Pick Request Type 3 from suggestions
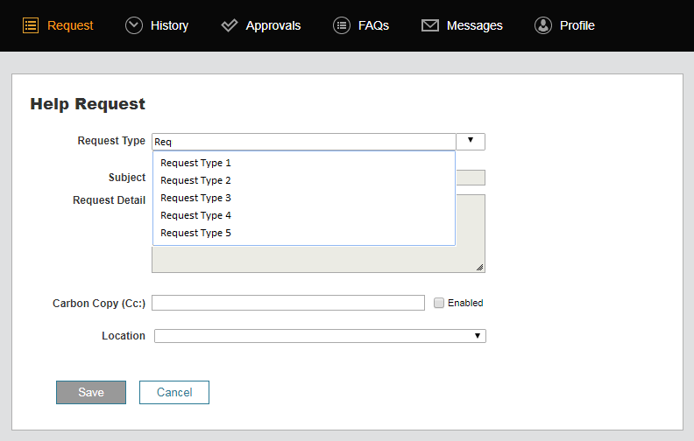The height and width of the screenshot is (441, 694). point(195,198)
